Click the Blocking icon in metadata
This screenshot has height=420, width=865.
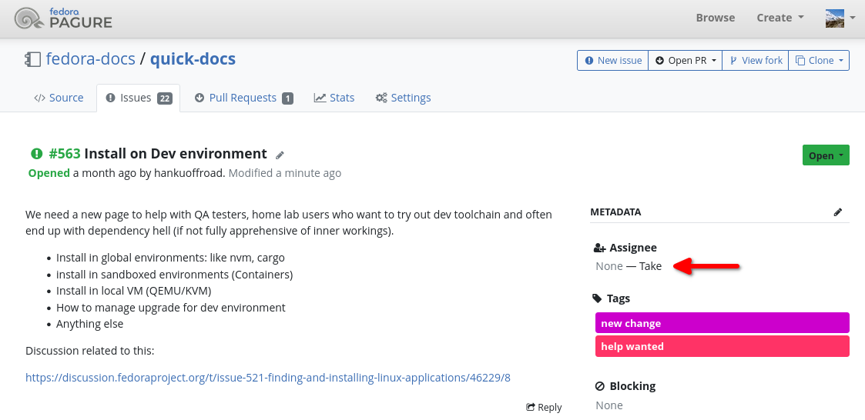[600, 386]
